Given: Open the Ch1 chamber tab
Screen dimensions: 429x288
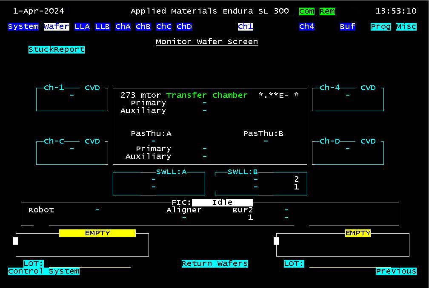Looking at the screenshot, I should coord(246,26).
